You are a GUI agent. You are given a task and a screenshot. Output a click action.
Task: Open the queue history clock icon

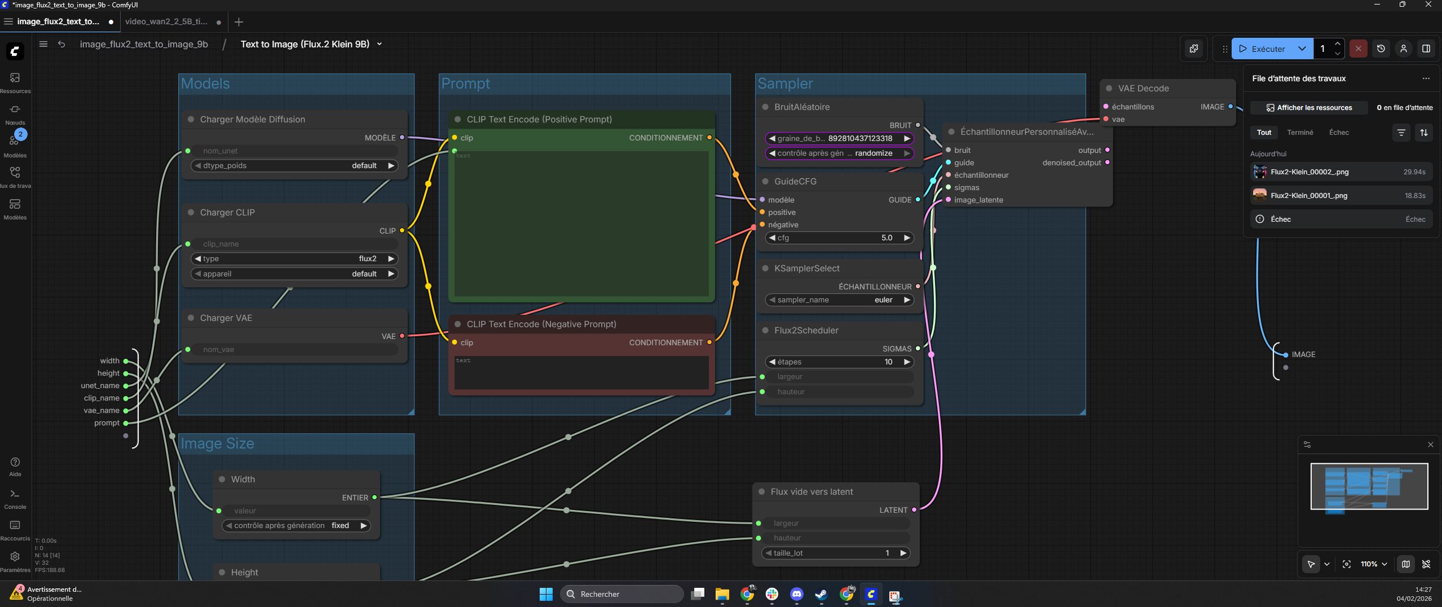(x=1381, y=49)
